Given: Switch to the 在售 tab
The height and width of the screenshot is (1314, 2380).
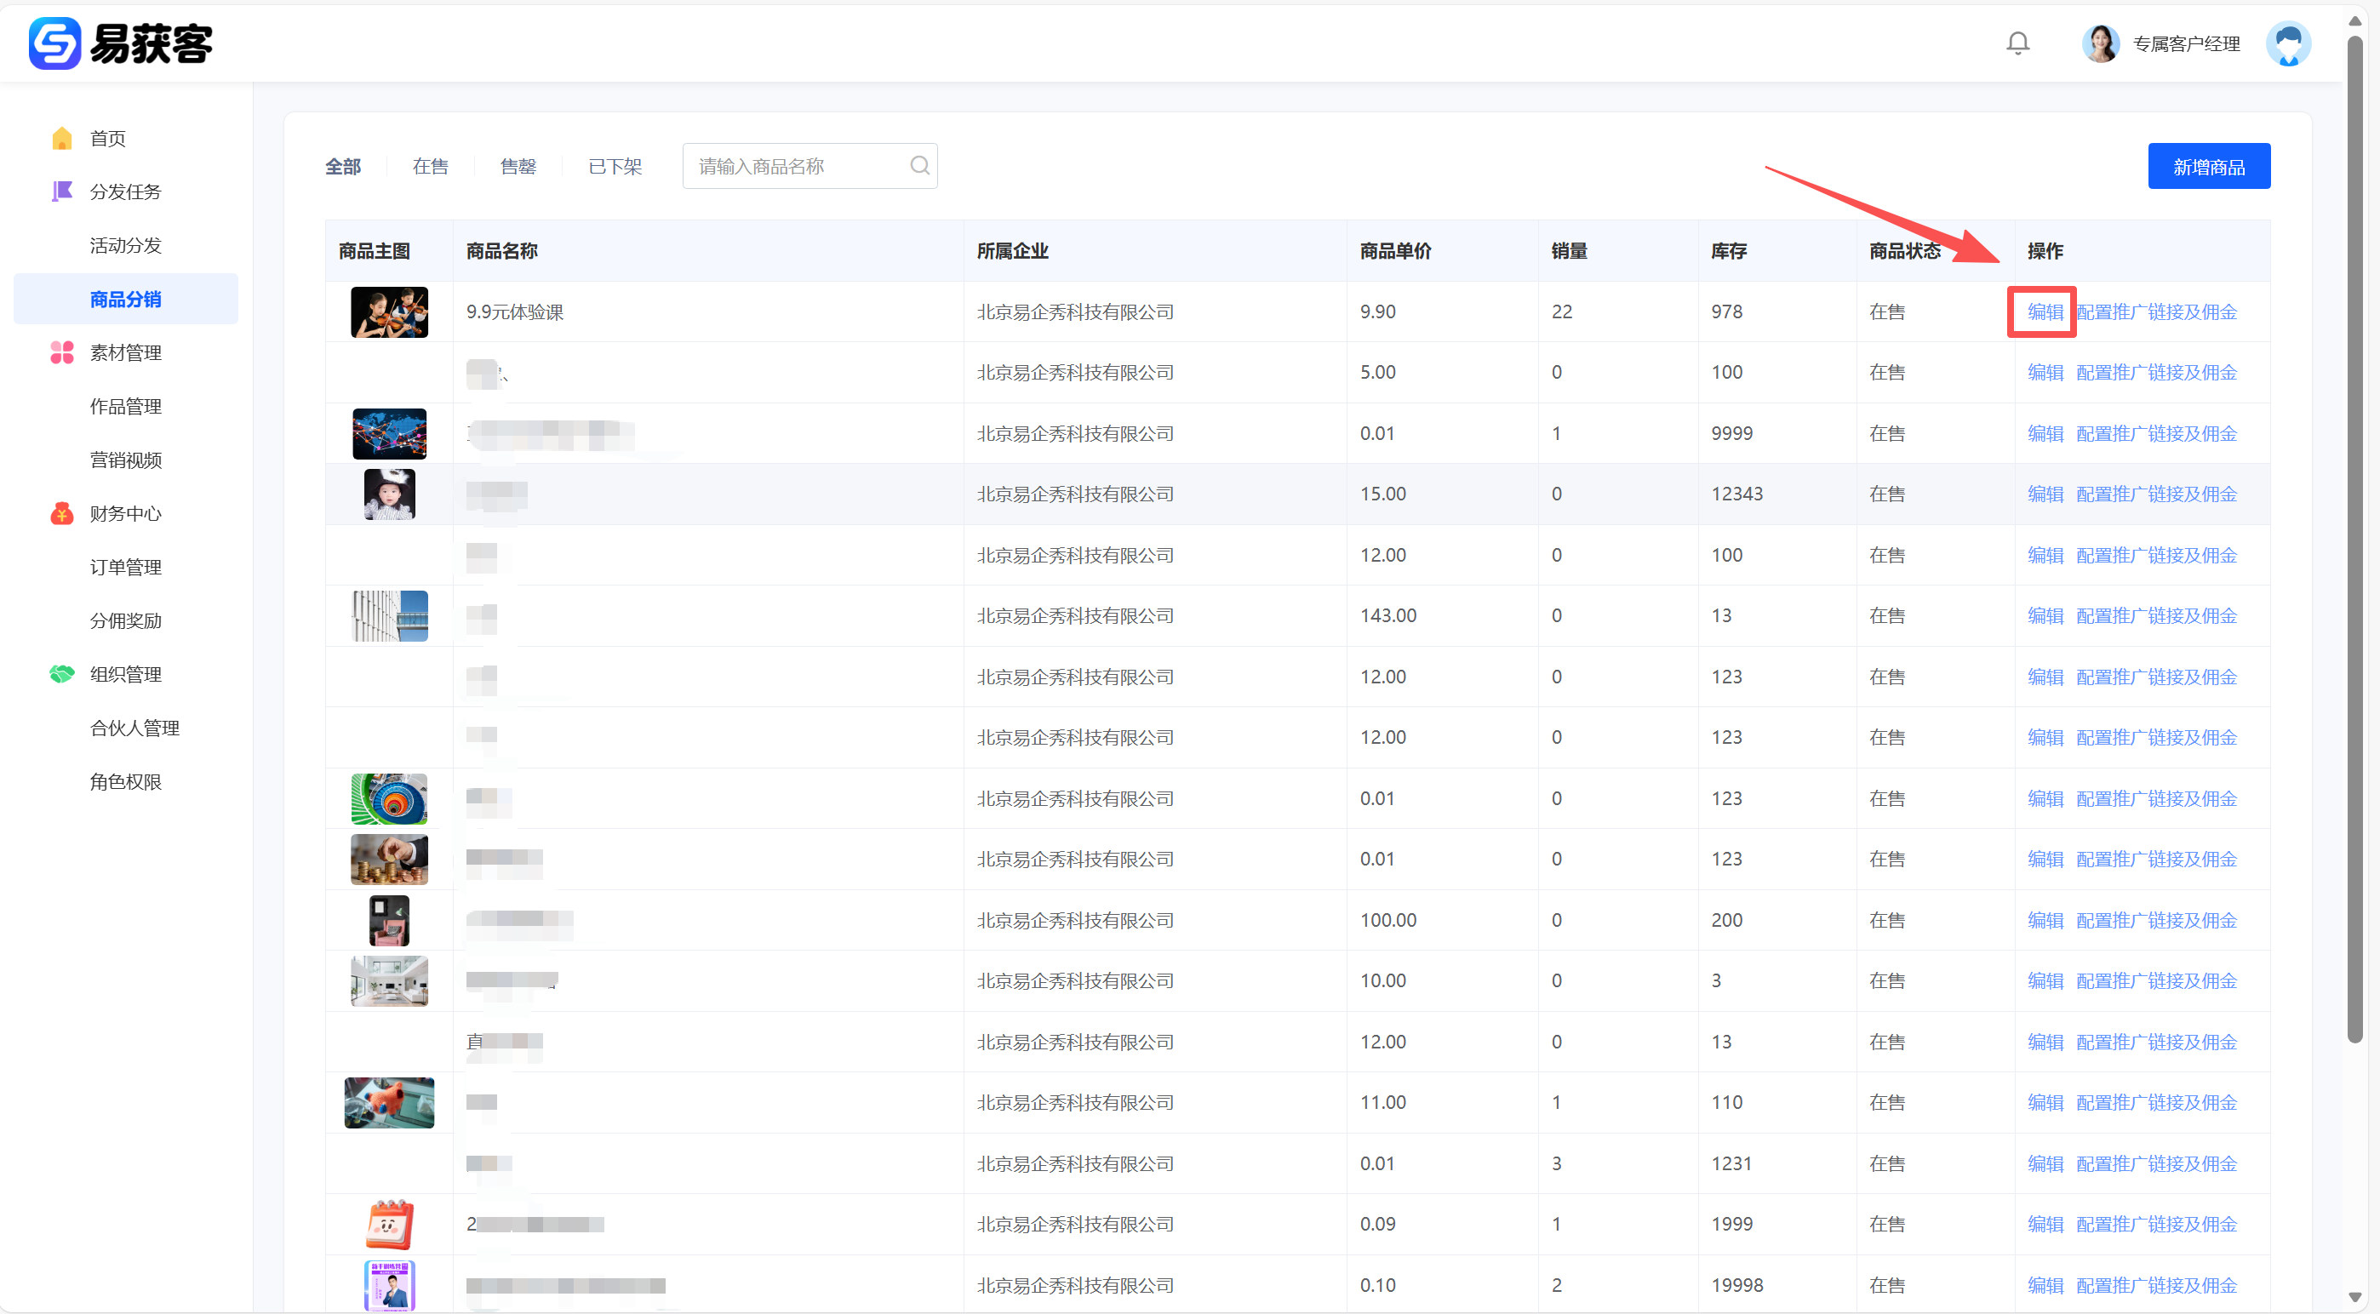Looking at the screenshot, I should (x=431, y=166).
